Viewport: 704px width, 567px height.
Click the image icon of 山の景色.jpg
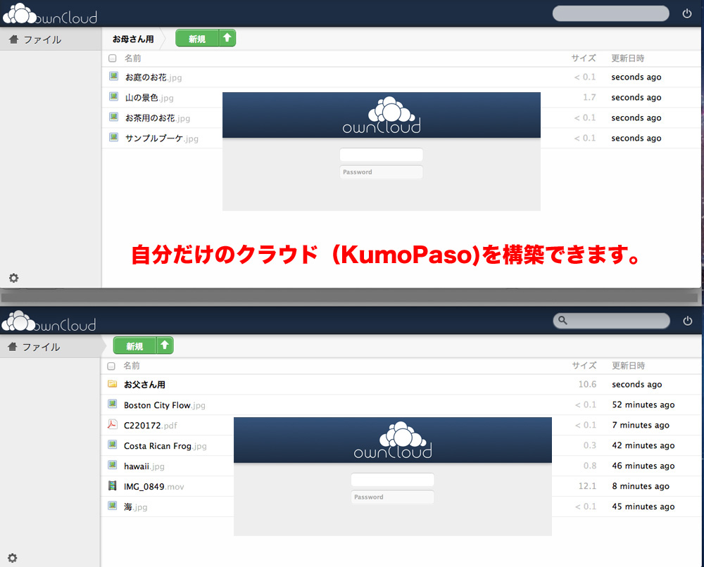pyautogui.click(x=113, y=96)
